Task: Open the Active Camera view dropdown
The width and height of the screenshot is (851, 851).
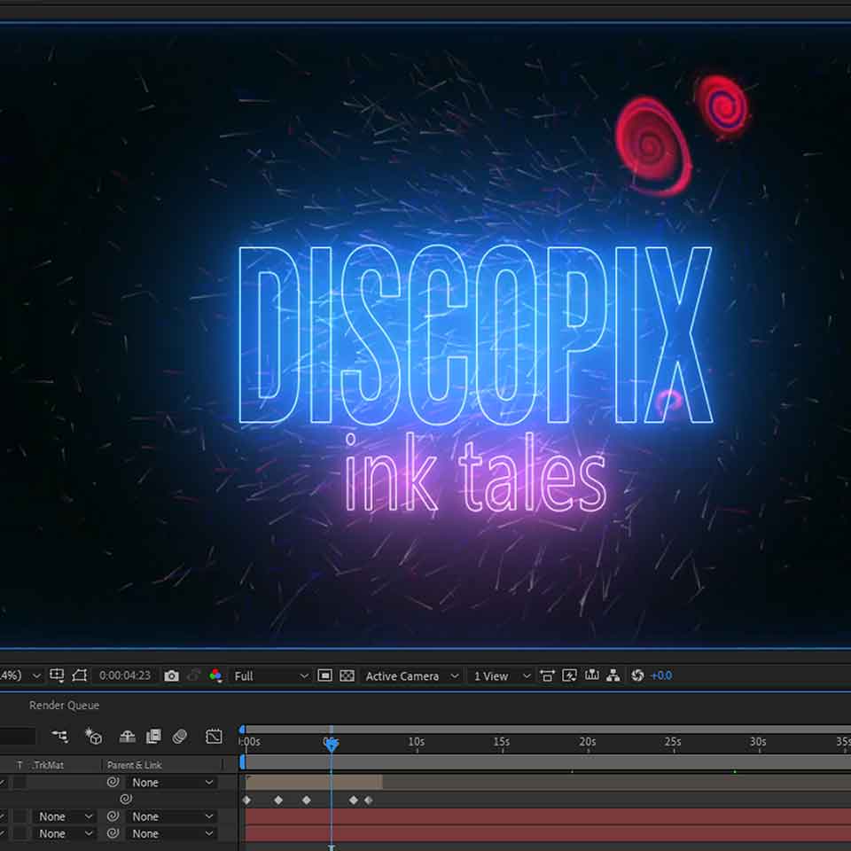Action: click(x=412, y=675)
